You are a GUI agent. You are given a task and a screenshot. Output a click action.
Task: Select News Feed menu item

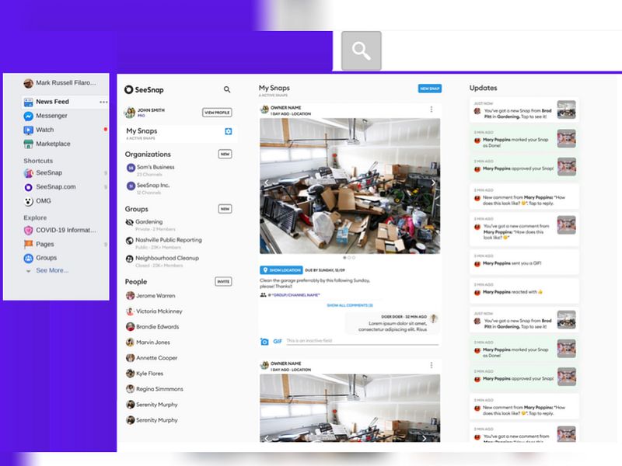[65, 102]
